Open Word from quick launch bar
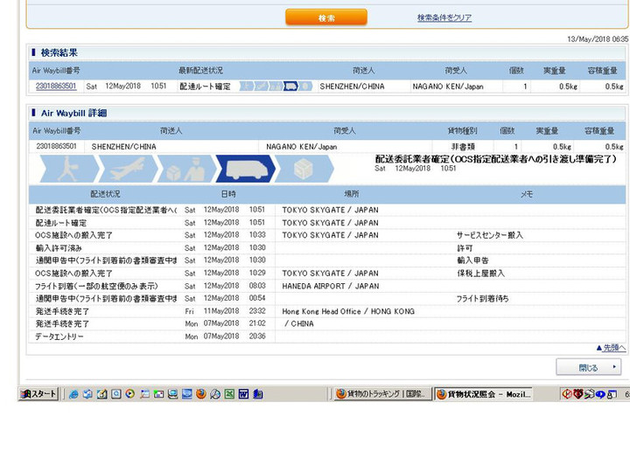This screenshot has height=472, width=630. (x=243, y=394)
